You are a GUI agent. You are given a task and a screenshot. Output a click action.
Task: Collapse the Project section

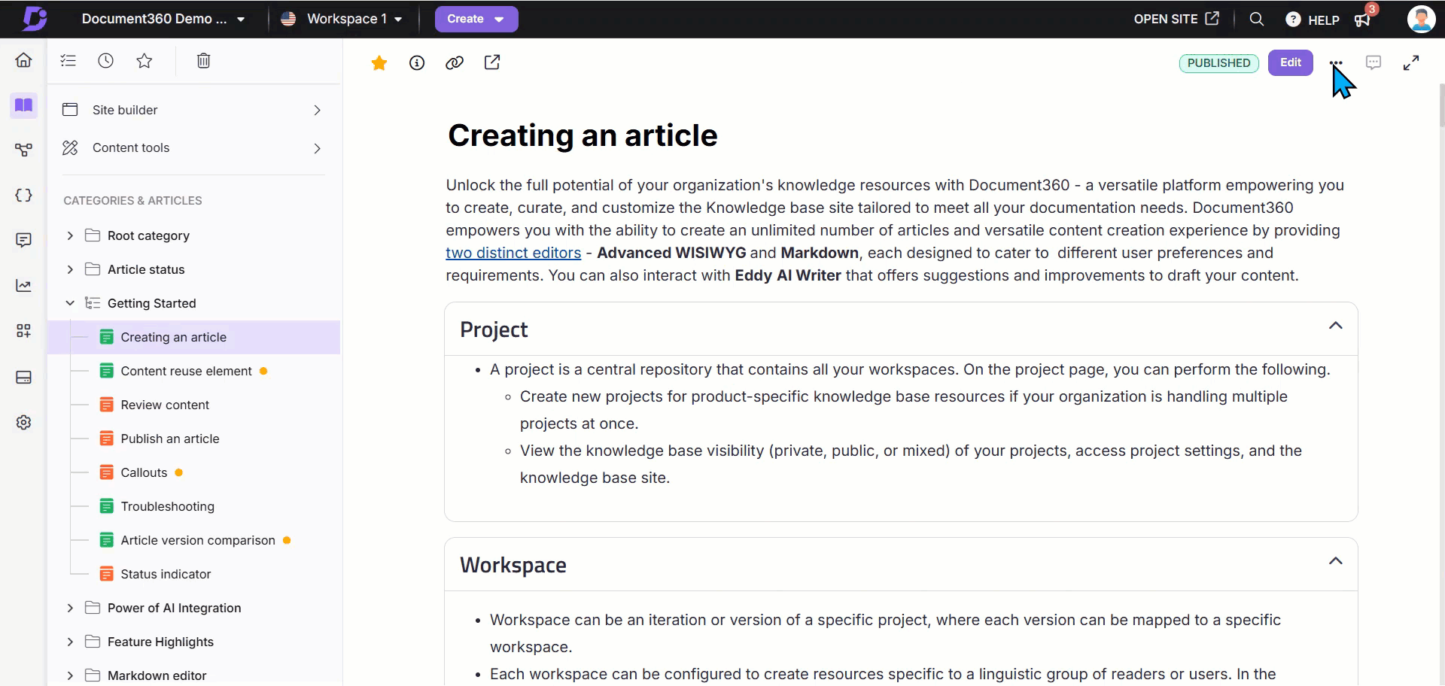point(1335,326)
